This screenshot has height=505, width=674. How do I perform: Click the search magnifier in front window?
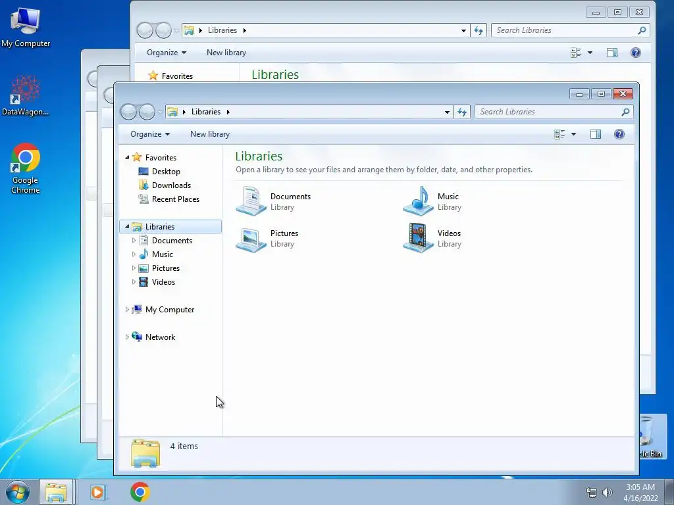coord(625,112)
